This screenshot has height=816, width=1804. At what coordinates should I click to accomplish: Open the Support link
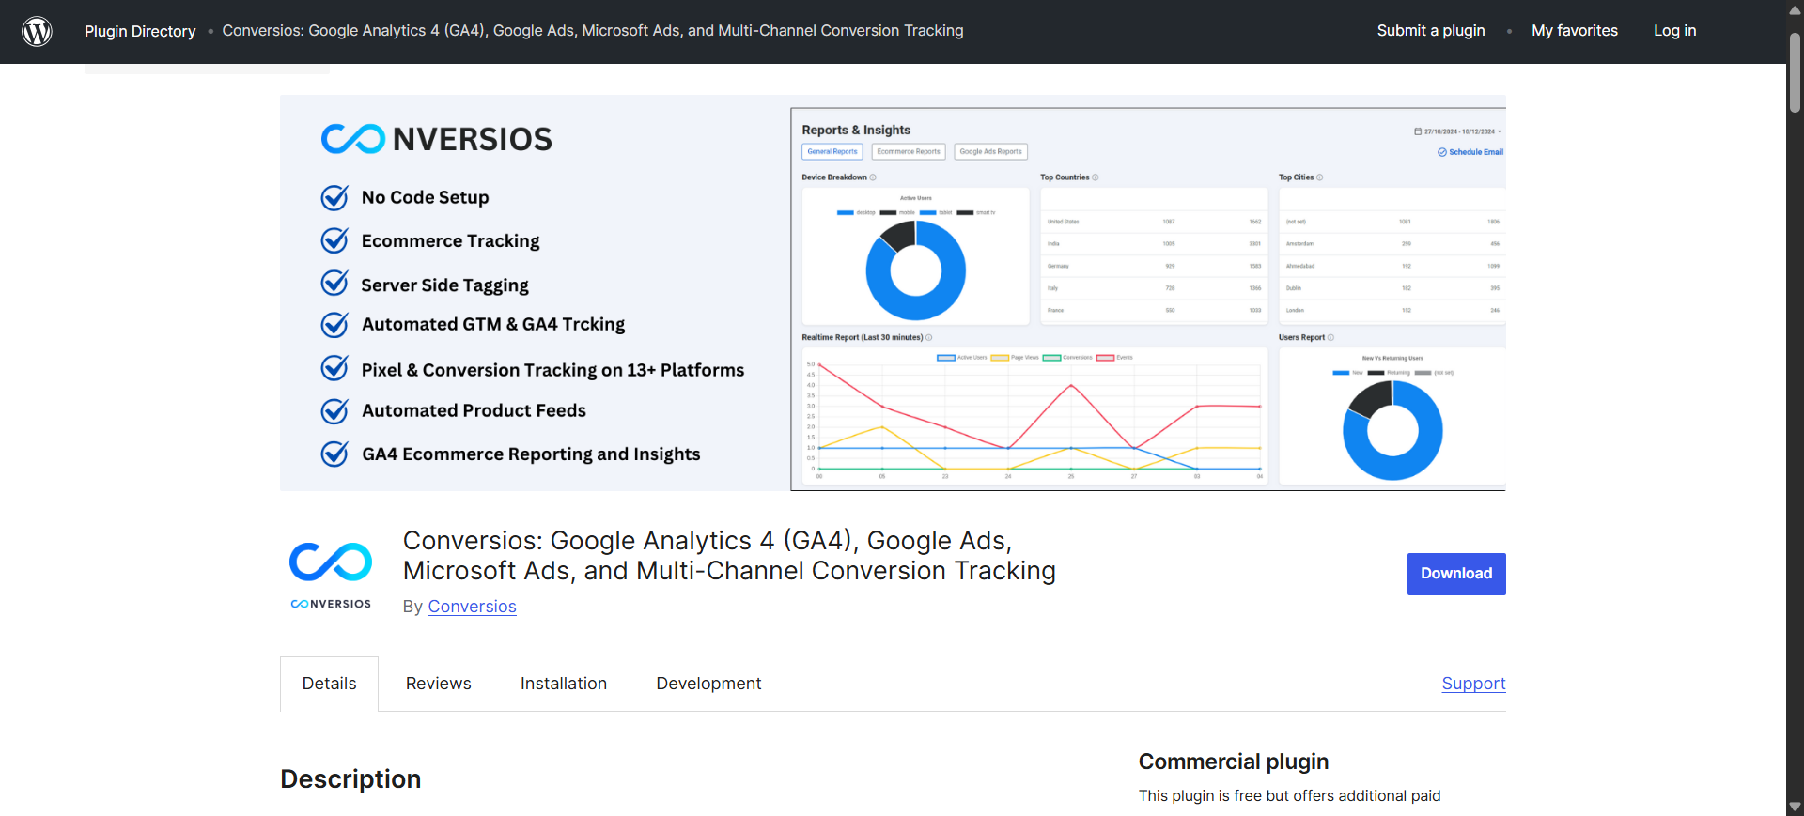[x=1473, y=684]
